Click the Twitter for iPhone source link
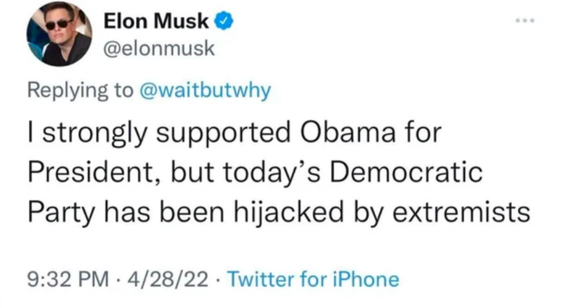This screenshot has height=308, width=562. pos(313,279)
